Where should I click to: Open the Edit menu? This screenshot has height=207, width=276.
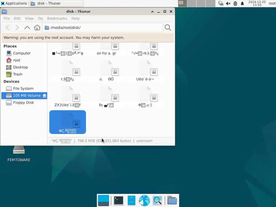tap(17, 19)
